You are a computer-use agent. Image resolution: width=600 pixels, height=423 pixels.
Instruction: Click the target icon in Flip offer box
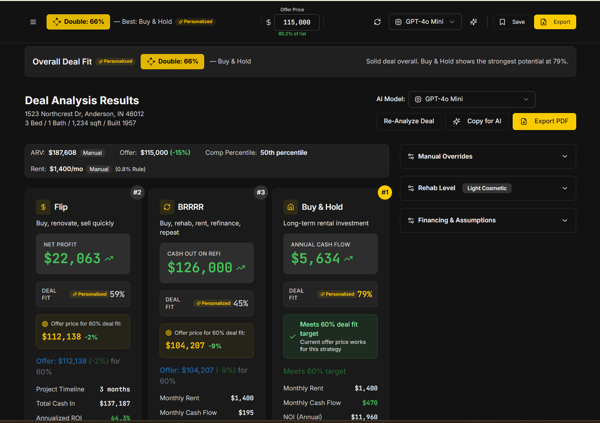[45, 324]
